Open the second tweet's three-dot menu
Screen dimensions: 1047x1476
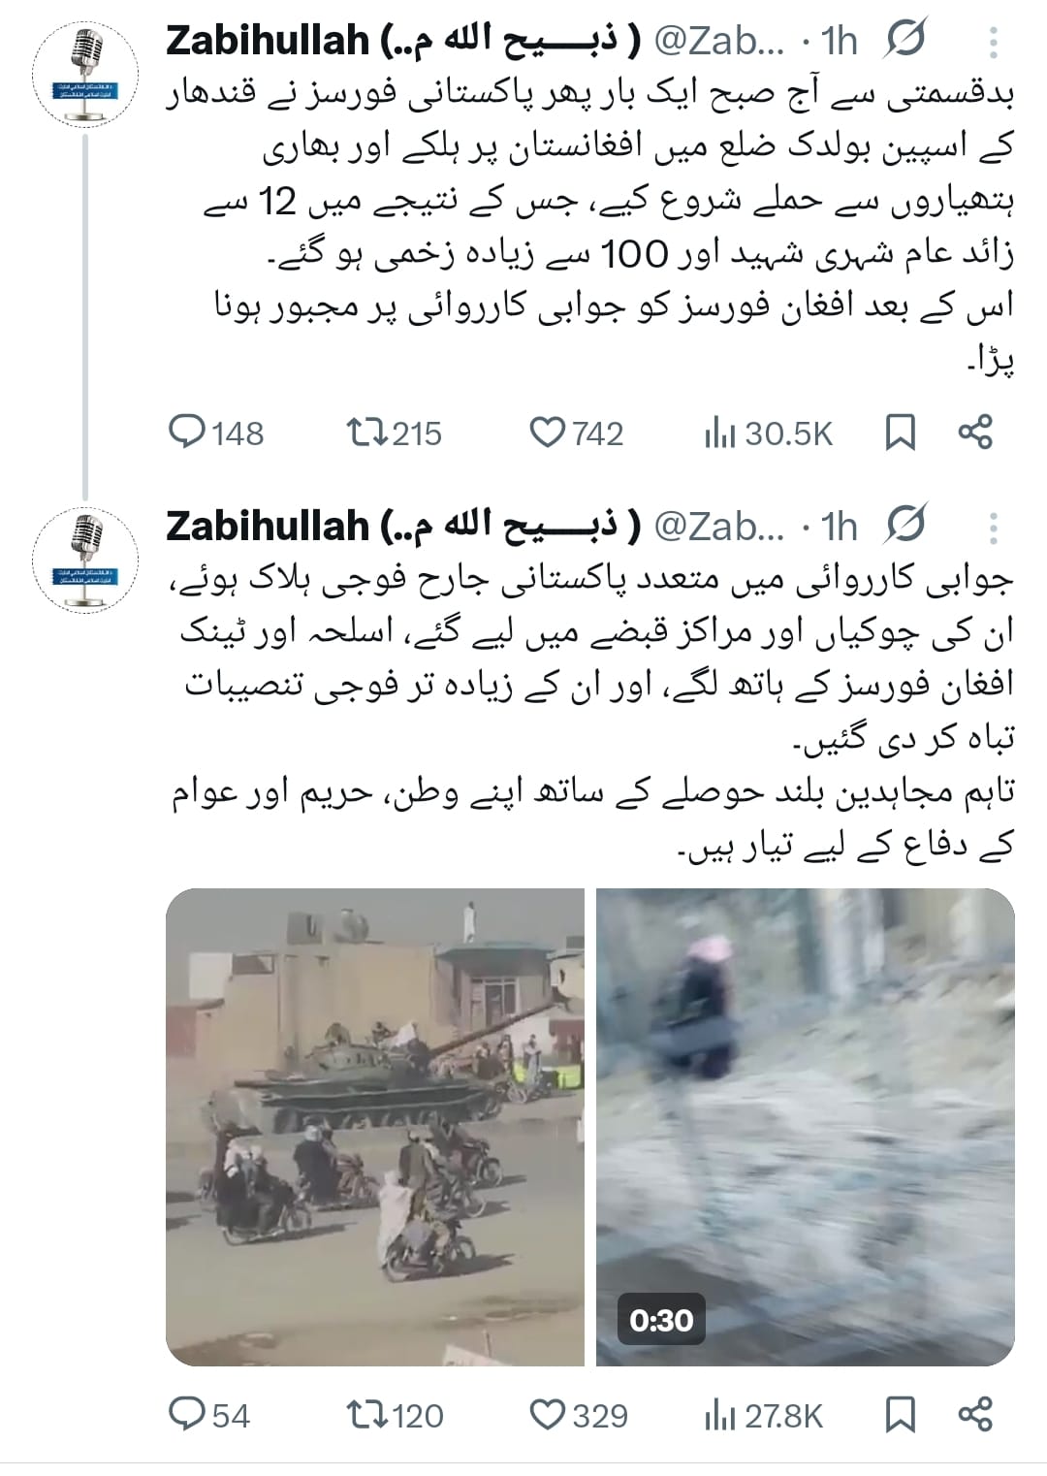tap(993, 529)
